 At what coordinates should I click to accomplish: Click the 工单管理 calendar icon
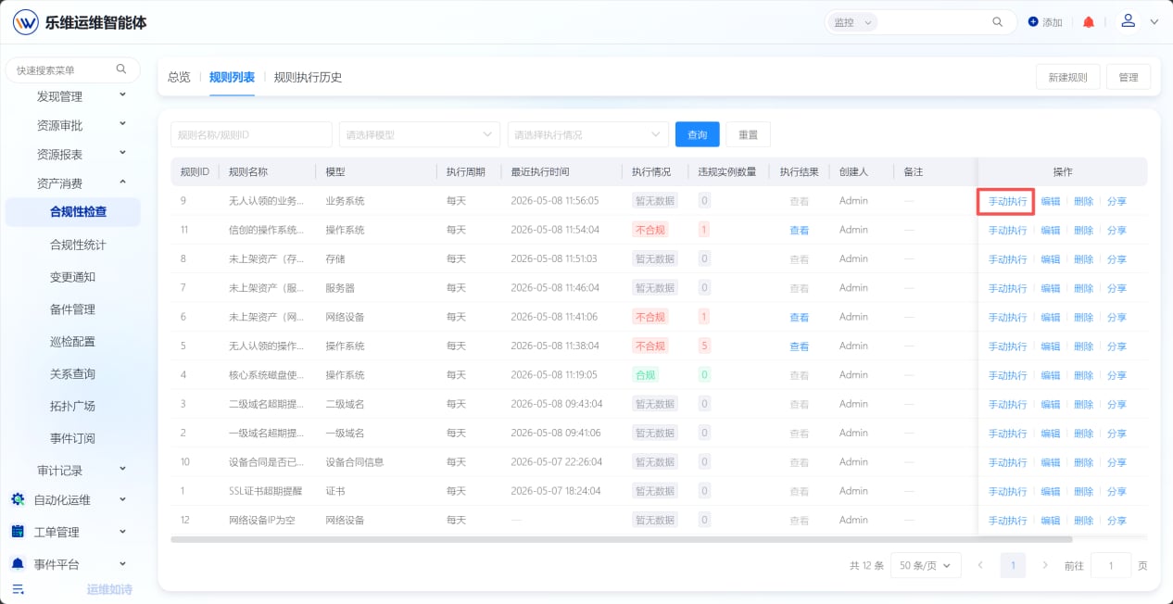click(x=18, y=532)
